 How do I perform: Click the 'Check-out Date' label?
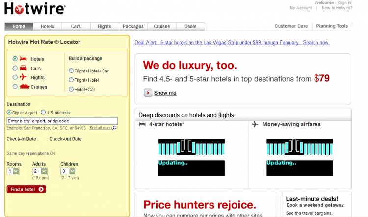(65, 139)
